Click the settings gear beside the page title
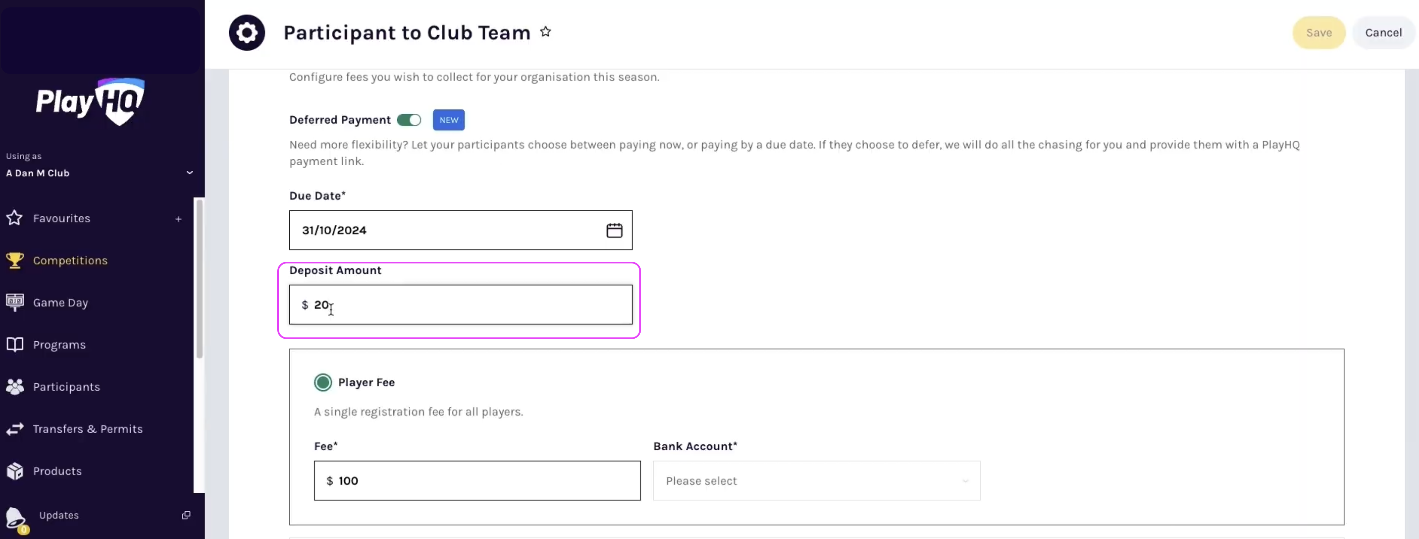 (x=247, y=32)
